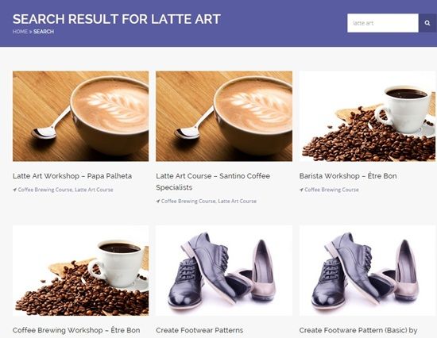Open Barista Workshop – Être Bon title

(x=348, y=176)
